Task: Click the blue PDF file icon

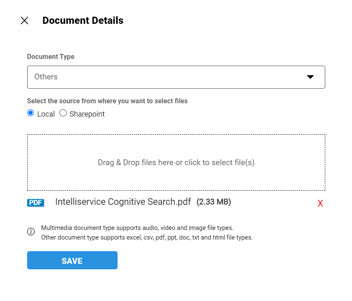Action: click(36, 203)
